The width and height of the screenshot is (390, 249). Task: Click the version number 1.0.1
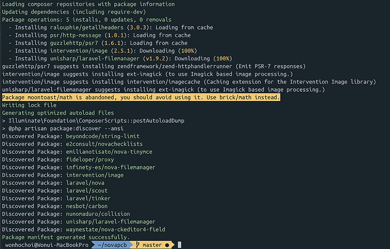116,35
